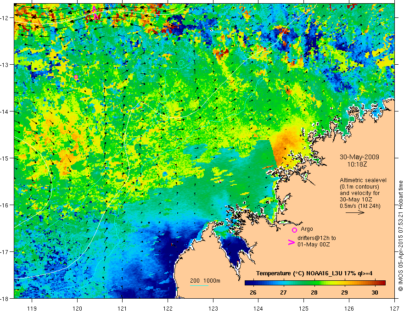The width and height of the screenshot is (404, 312).
Task: Click the 0.5m/s velocity reference arrow
Action: [355, 212]
